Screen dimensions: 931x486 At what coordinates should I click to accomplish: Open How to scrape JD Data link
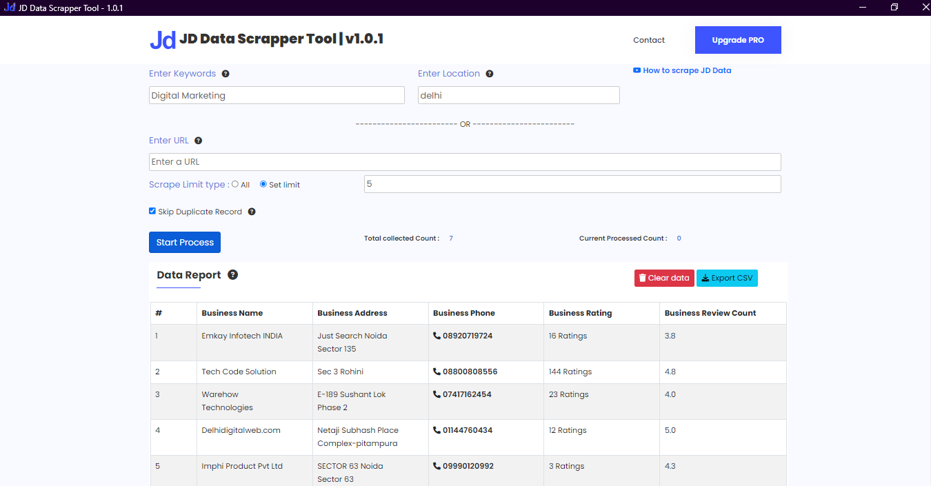(682, 70)
